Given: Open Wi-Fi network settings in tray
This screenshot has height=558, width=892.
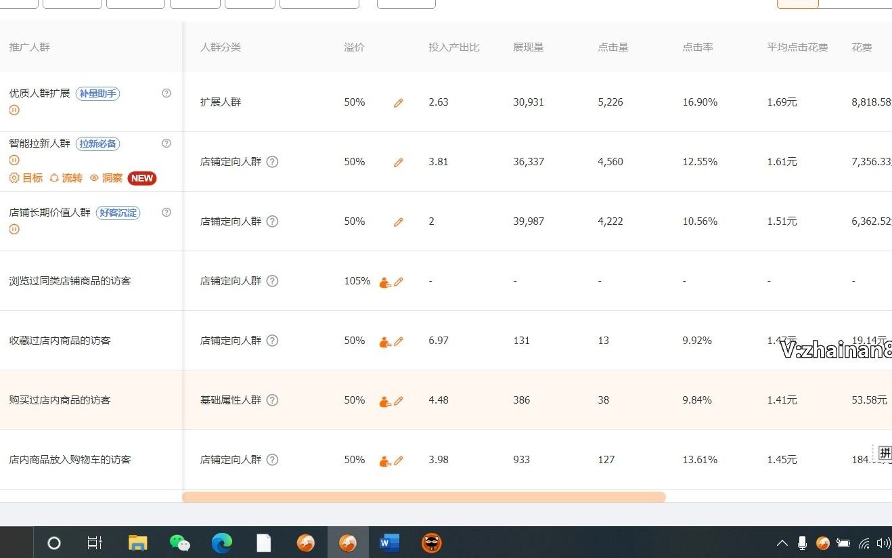Looking at the screenshot, I should coord(864,543).
